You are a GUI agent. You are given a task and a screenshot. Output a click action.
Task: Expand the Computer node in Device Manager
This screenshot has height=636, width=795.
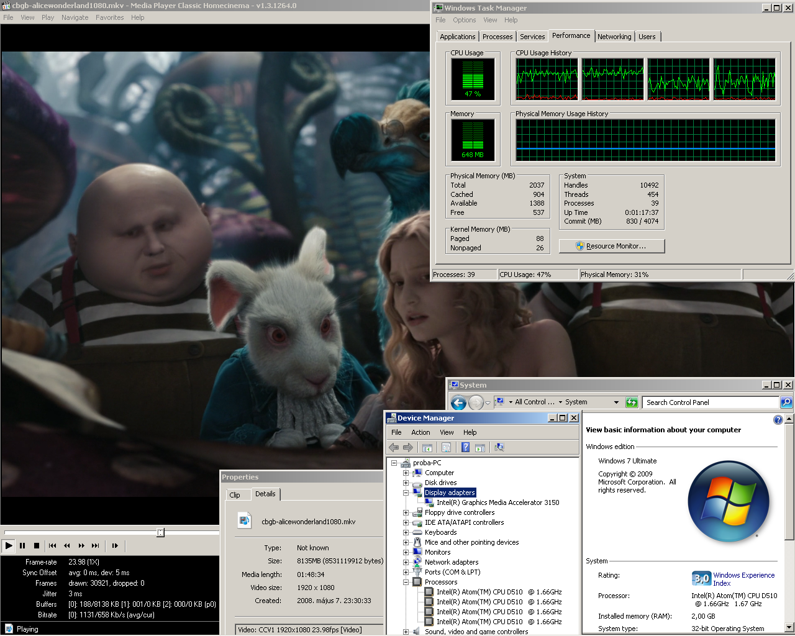pyautogui.click(x=406, y=473)
